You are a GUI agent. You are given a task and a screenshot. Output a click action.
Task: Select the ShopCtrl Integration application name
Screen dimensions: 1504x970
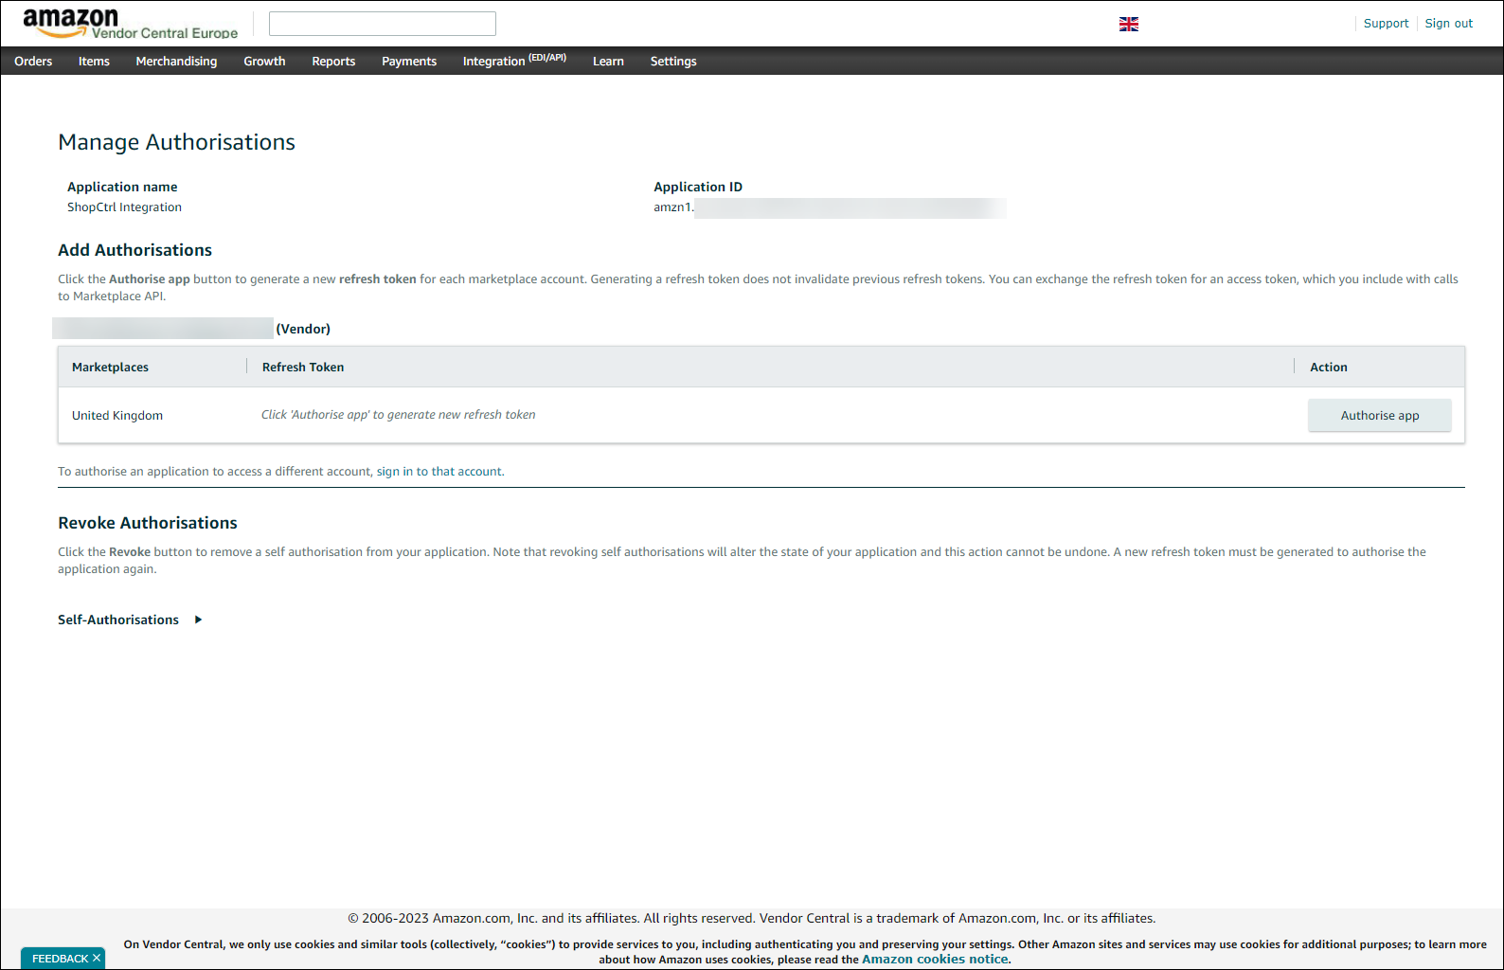coord(124,207)
